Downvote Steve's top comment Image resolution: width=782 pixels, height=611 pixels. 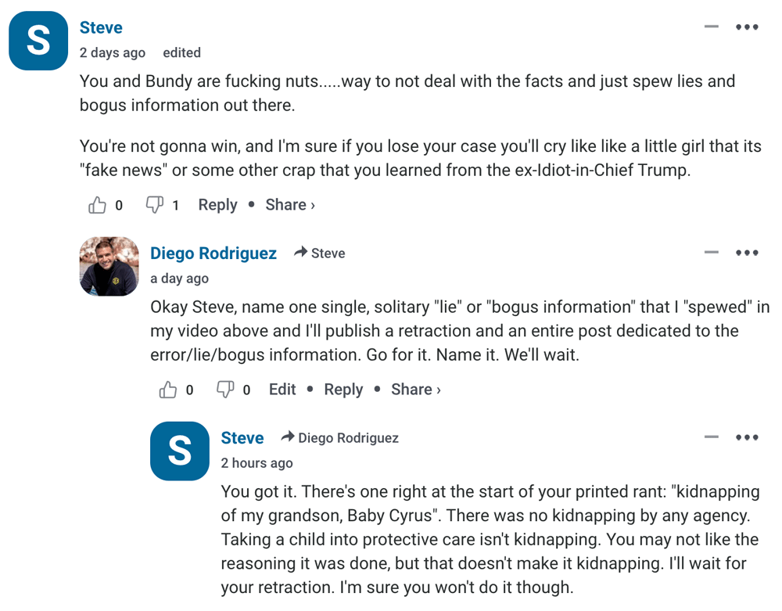[x=155, y=205]
